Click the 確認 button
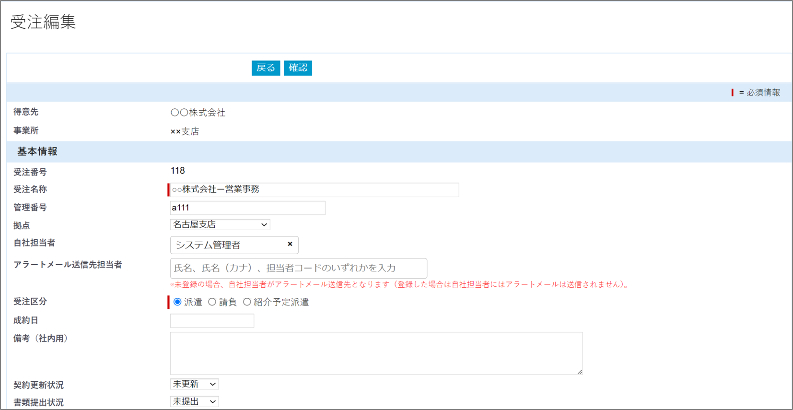 coord(298,68)
